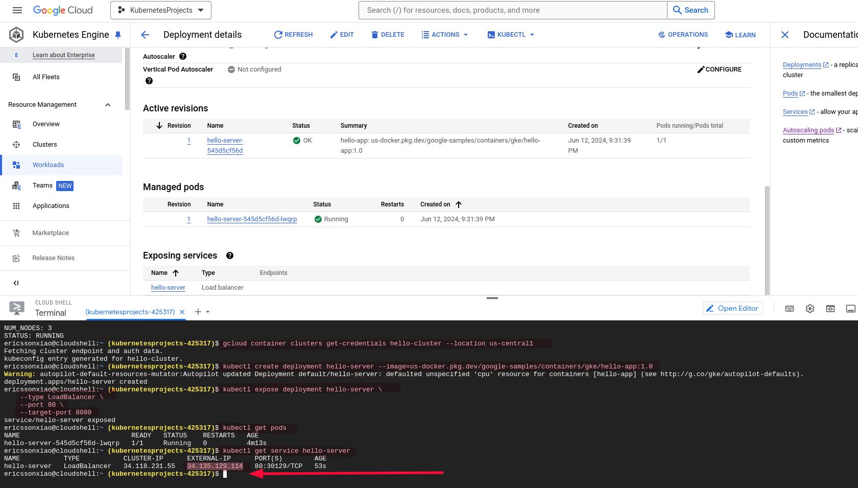This screenshot has height=488, width=858.
Task: Open the new tab options dropdown arrow
Action: (x=208, y=312)
